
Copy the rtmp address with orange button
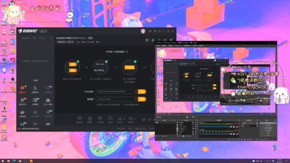(x=142, y=91)
